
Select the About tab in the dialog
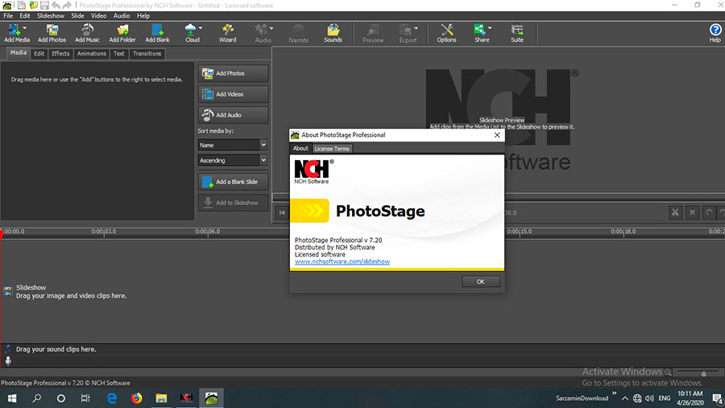300,148
